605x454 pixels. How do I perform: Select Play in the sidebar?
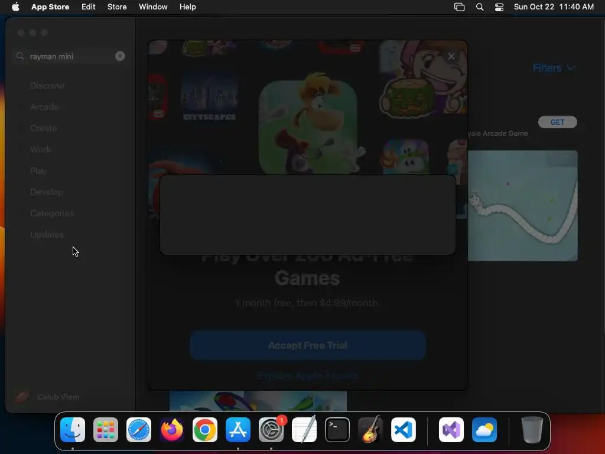pyautogui.click(x=38, y=171)
